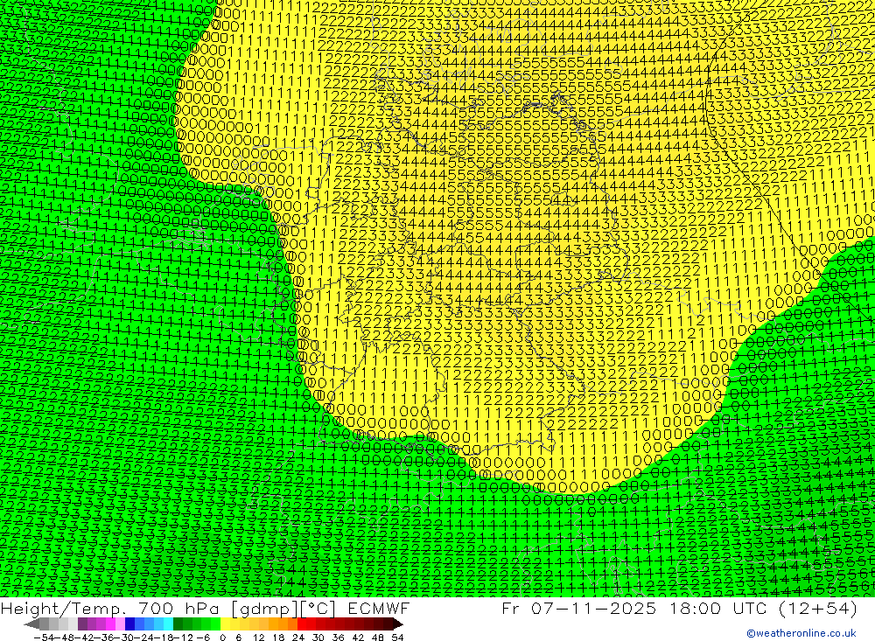
Task: Select the 'Fr 07-11-2025 18:00 UTC' timestamp text
Action: (x=634, y=608)
